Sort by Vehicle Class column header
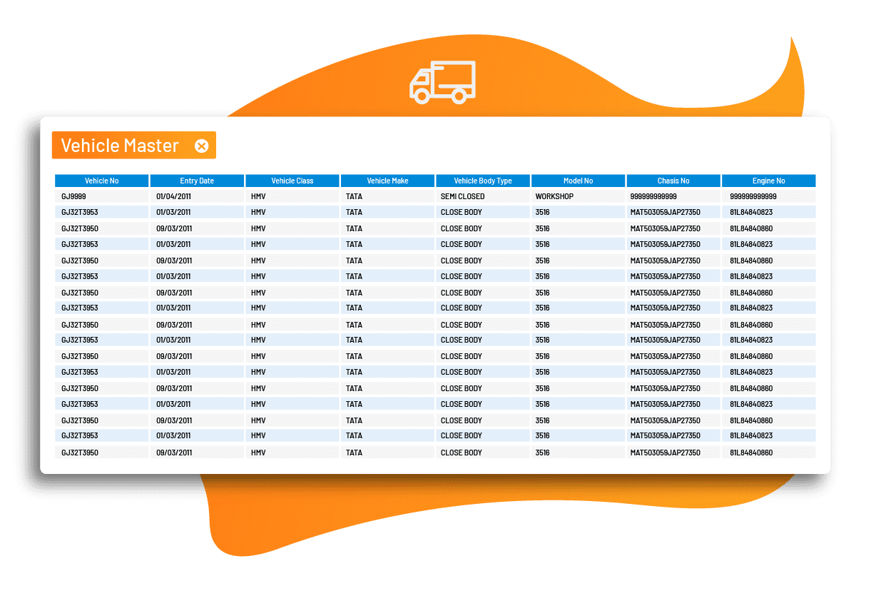 point(292,181)
